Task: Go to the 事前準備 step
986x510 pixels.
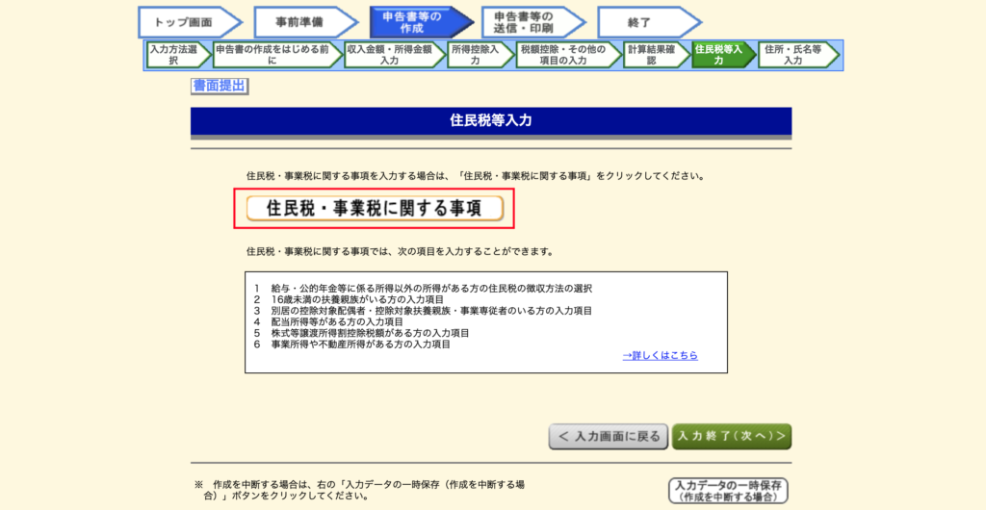Action: [300, 22]
